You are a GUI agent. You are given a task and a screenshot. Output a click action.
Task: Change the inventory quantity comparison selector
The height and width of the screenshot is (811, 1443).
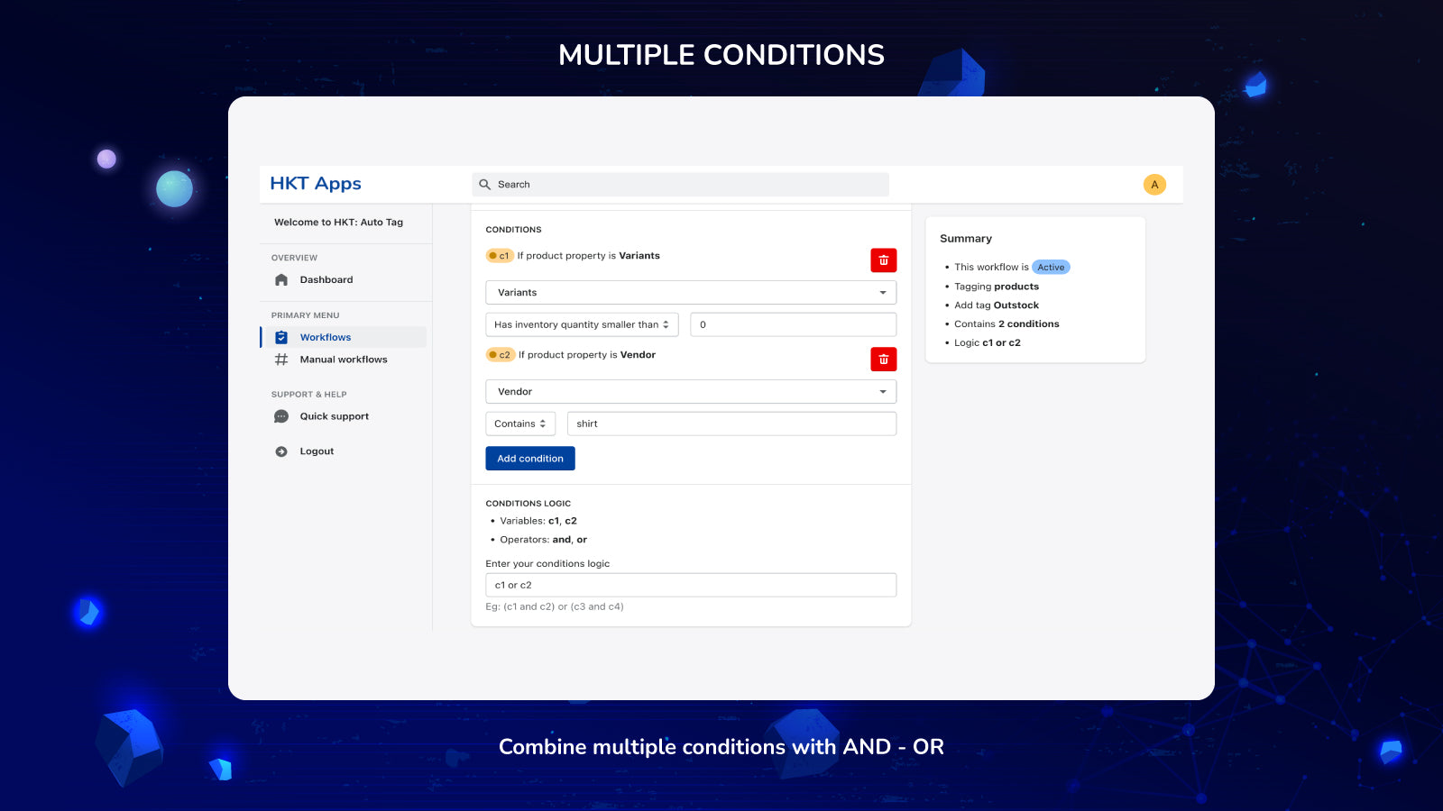581,323
